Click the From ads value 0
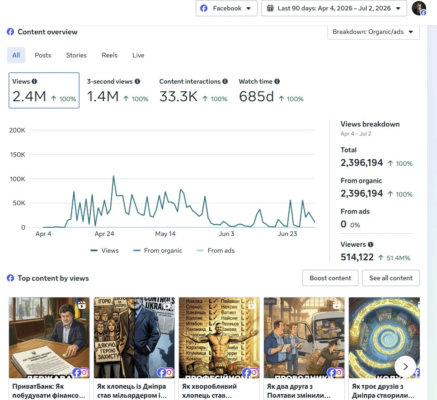Image resolution: width=437 pixels, height=400 pixels. coord(343,224)
